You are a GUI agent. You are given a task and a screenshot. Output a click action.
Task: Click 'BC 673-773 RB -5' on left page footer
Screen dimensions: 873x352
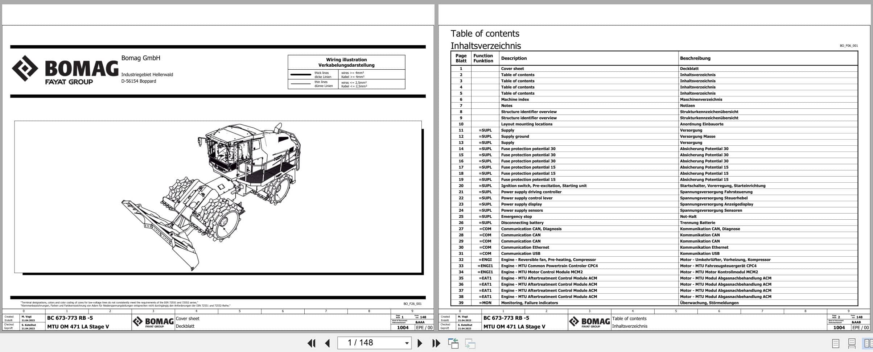(x=70, y=318)
